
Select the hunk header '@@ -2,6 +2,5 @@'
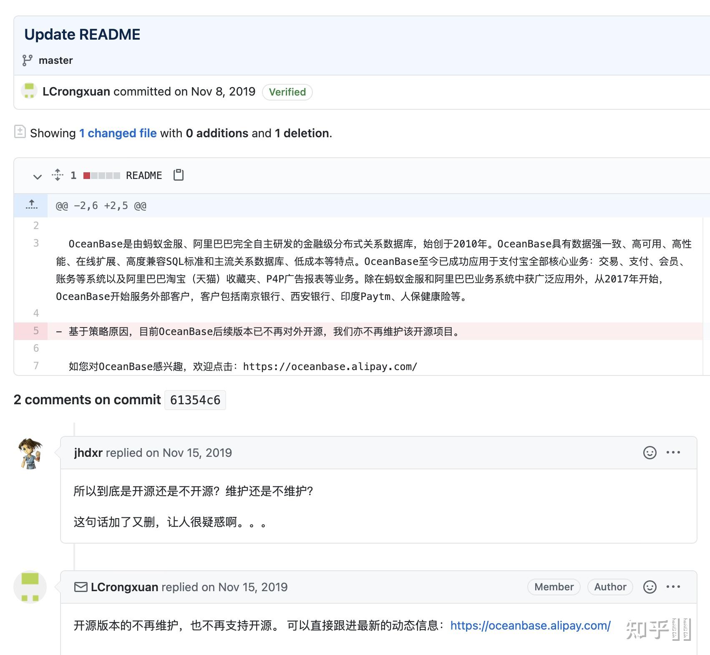click(101, 206)
